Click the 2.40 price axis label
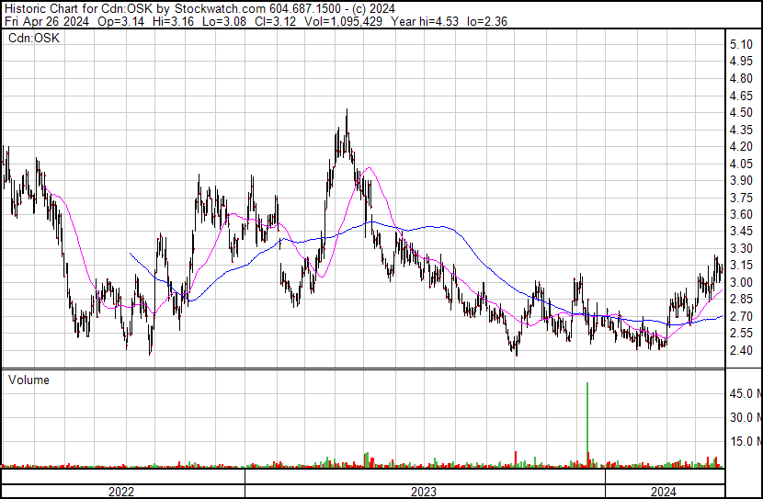763x499 pixels. pos(741,350)
